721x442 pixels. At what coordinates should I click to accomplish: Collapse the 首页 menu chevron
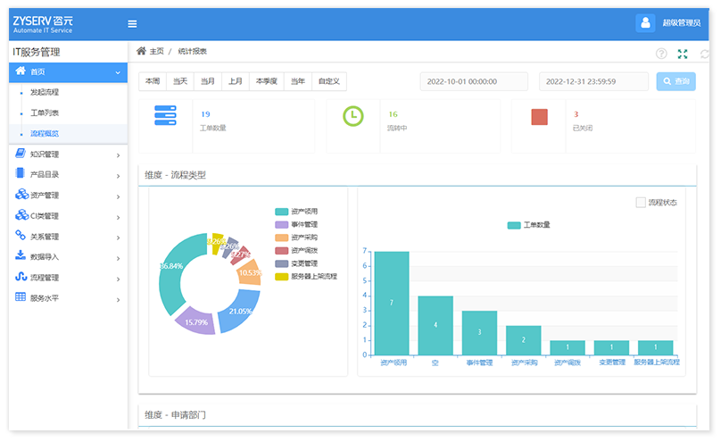(x=118, y=72)
